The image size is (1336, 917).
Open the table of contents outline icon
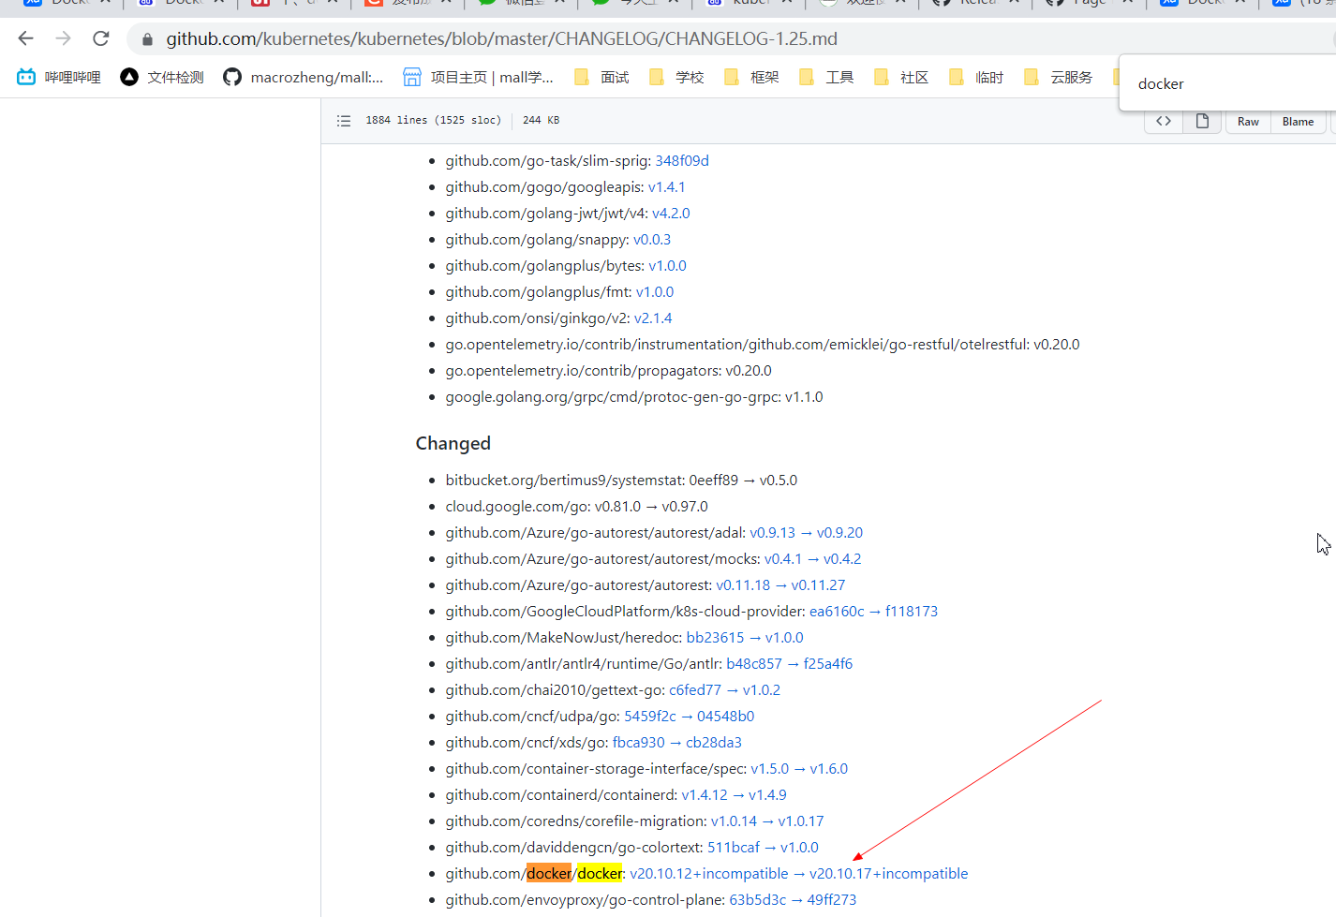tap(344, 121)
